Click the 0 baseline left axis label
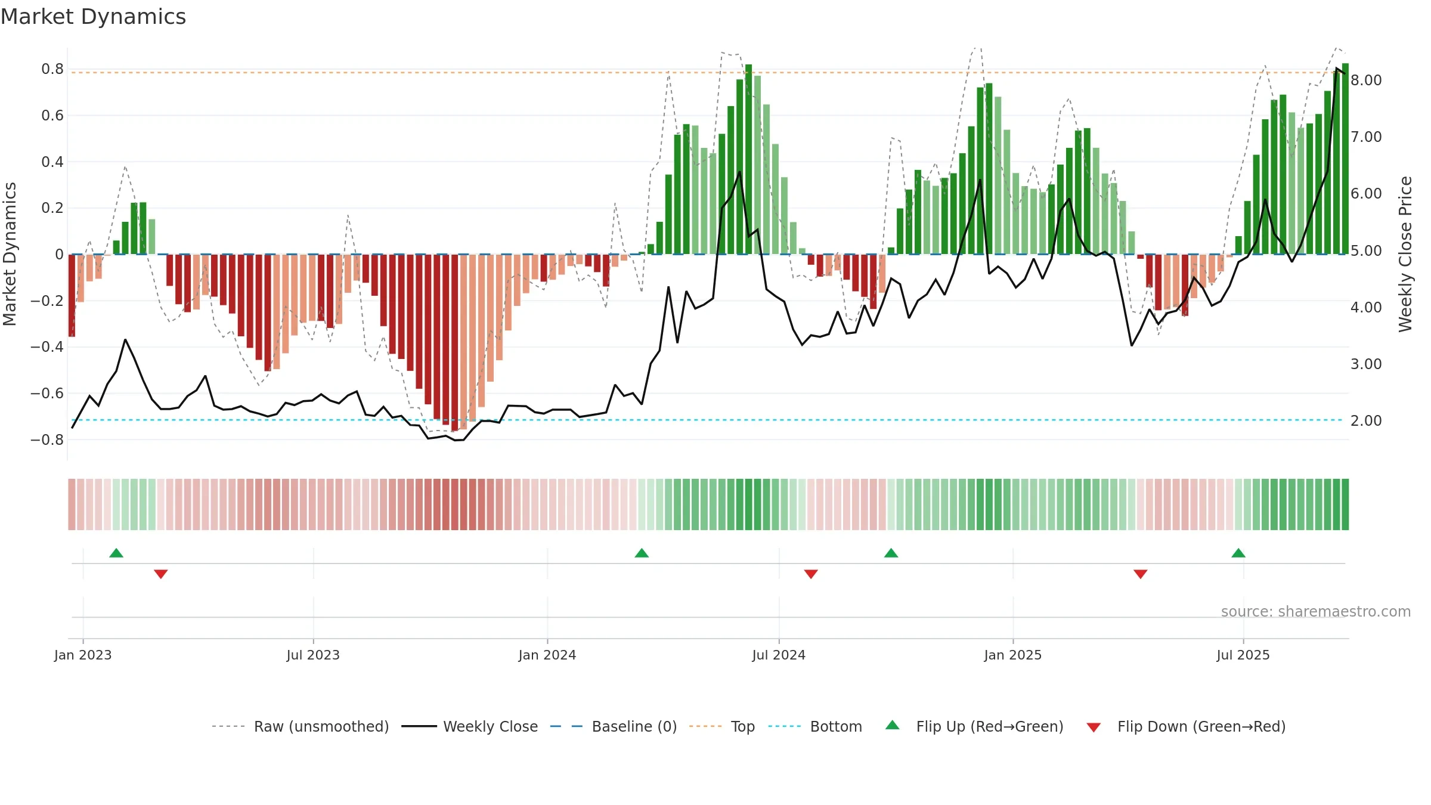 [x=59, y=255]
